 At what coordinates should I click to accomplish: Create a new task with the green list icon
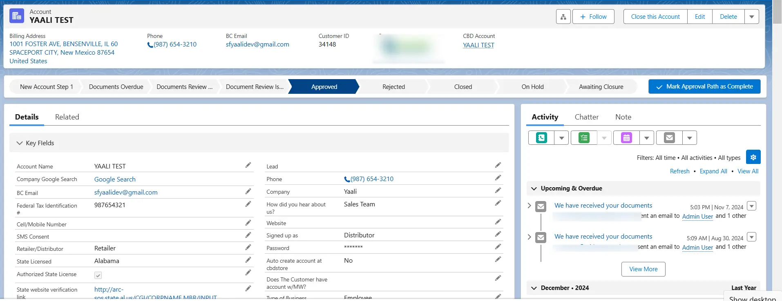tap(584, 138)
